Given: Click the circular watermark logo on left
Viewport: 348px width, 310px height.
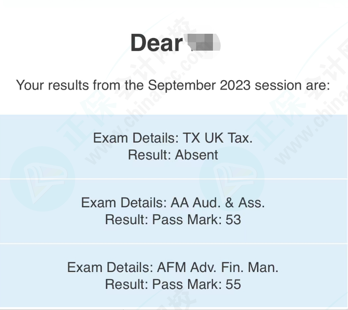Looking at the screenshot, I should tap(42, 179).
